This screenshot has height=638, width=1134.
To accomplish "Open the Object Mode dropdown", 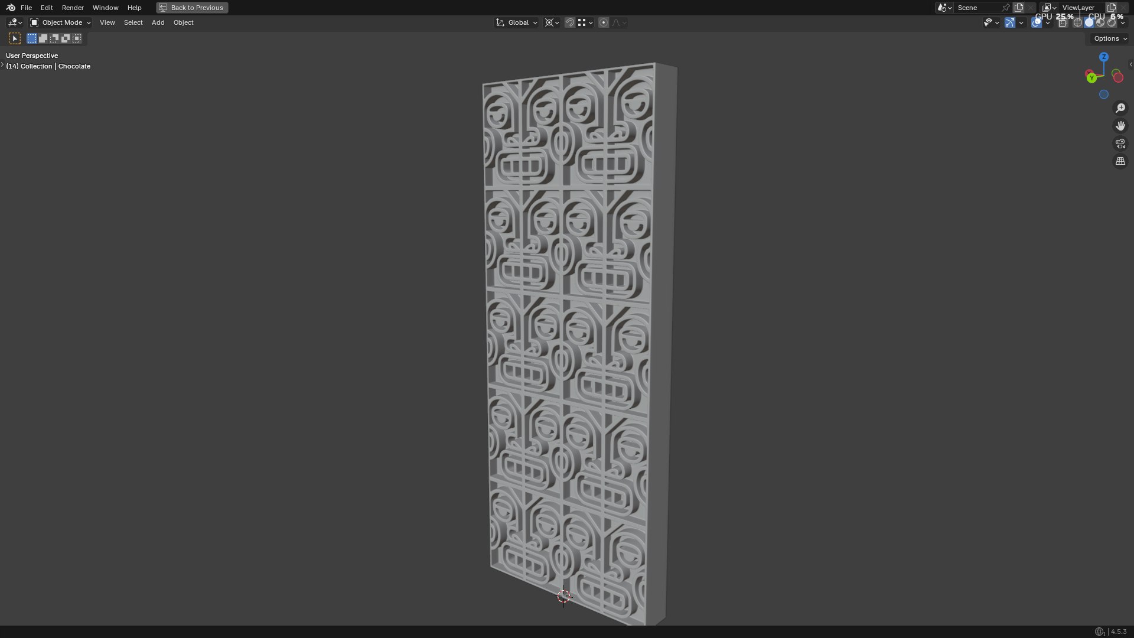I will (60, 22).
